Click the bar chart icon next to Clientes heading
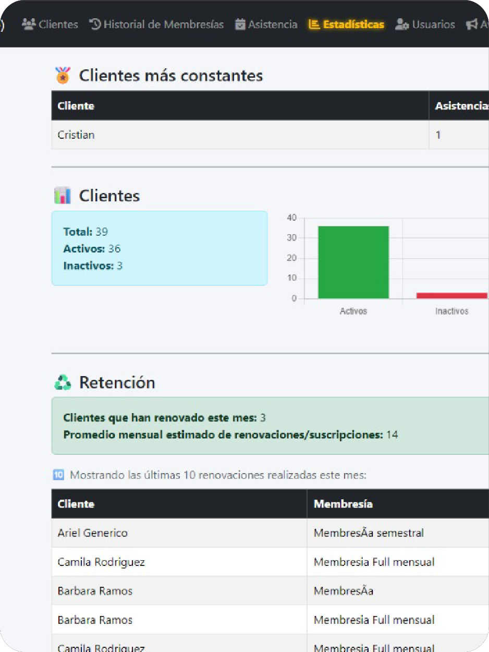 (x=62, y=195)
